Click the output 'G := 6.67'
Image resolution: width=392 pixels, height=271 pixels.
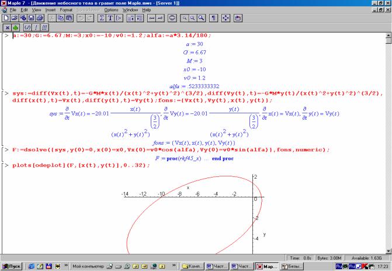(x=195, y=53)
